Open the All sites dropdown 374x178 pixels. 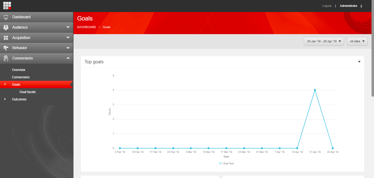(357, 41)
